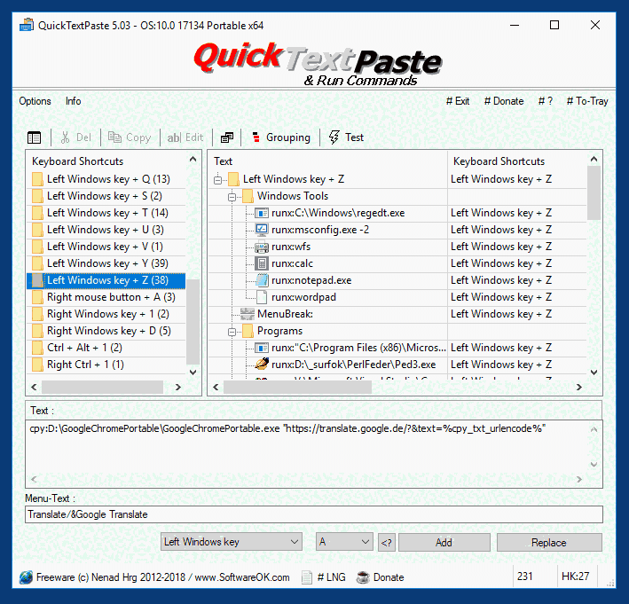This screenshot has width=629, height=604.
Task: Click the MenuBreak separator icon
Action: (x=248, y=314)
